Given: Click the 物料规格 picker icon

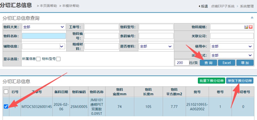Looking at the screenshot, I should pyautogui.click(x=246, y=27).
